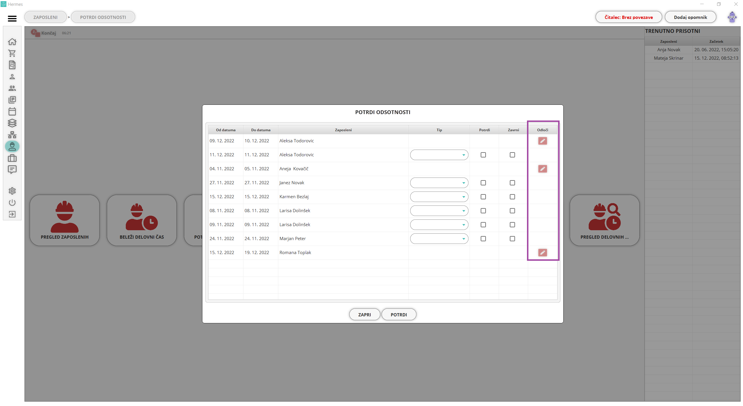Open the stacked documents icon in sidebar
This screenshot has width=743, height=406.
coord(12,100)
